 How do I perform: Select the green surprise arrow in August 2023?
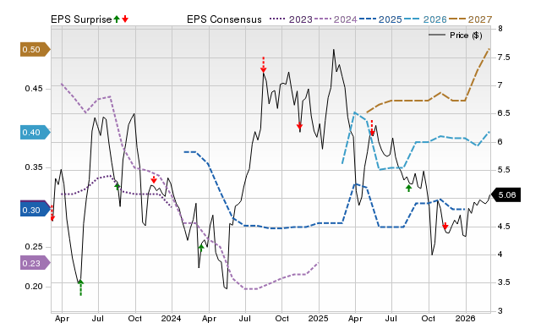tap(117, 186)
